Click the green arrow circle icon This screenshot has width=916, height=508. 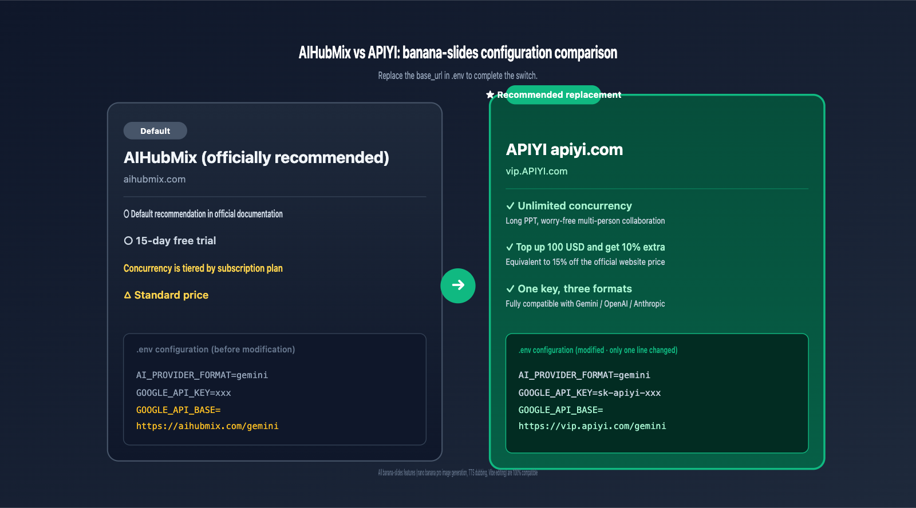click(x=458, y=285)
